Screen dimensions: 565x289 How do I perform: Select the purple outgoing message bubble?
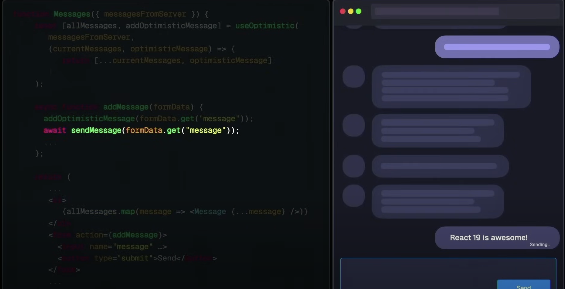click(x=497, y=47)
